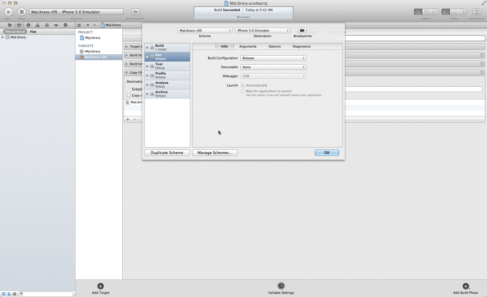Expand the Run action disclosure triangle
The width and height of the screenshot is (487, 297).
147,57
